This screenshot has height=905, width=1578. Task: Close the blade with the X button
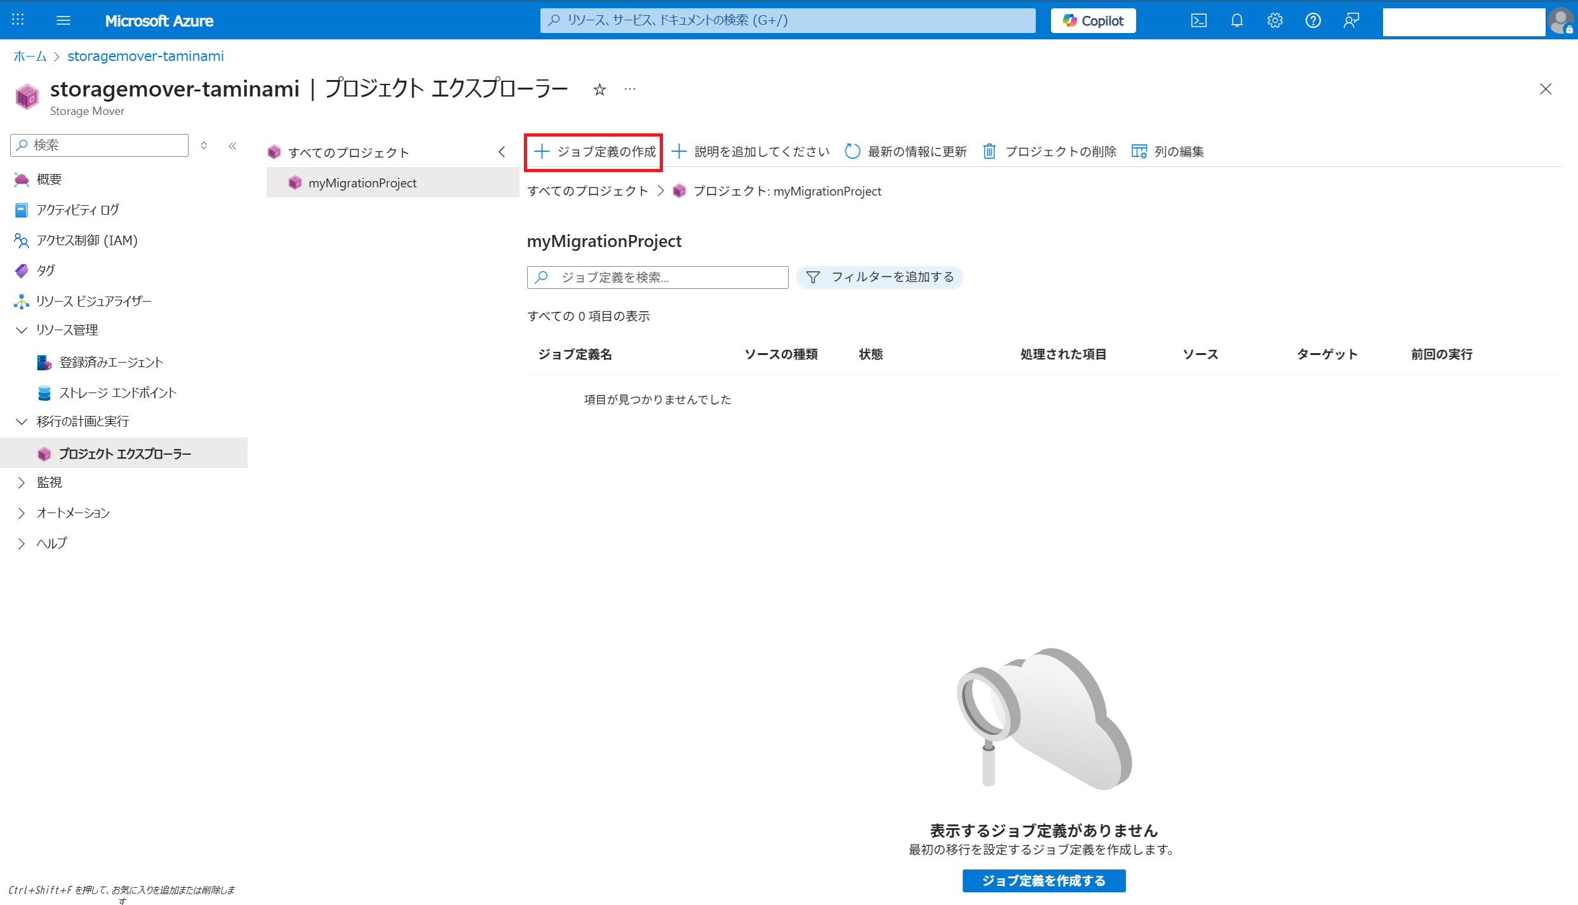coord(1545,89)
